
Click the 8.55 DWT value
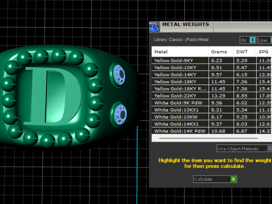241,96
